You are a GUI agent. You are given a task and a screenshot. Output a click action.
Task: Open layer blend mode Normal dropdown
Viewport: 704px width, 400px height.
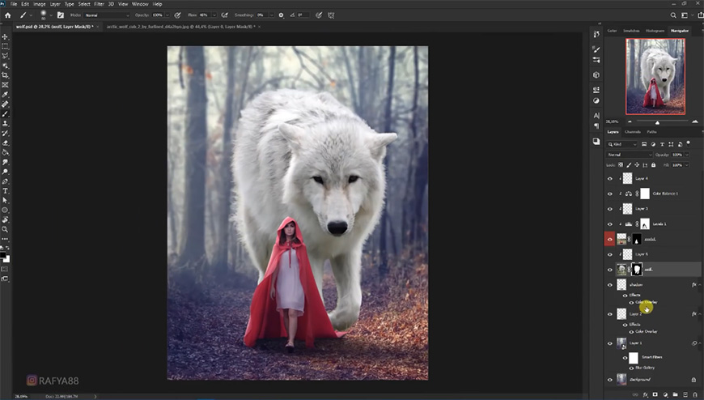coord(629,155)
